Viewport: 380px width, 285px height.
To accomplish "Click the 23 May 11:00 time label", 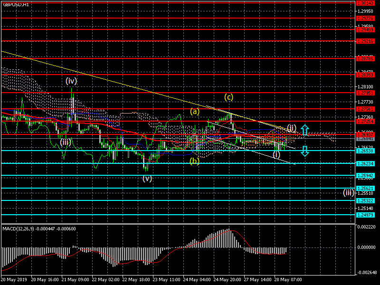I will [x=166, y=281].
